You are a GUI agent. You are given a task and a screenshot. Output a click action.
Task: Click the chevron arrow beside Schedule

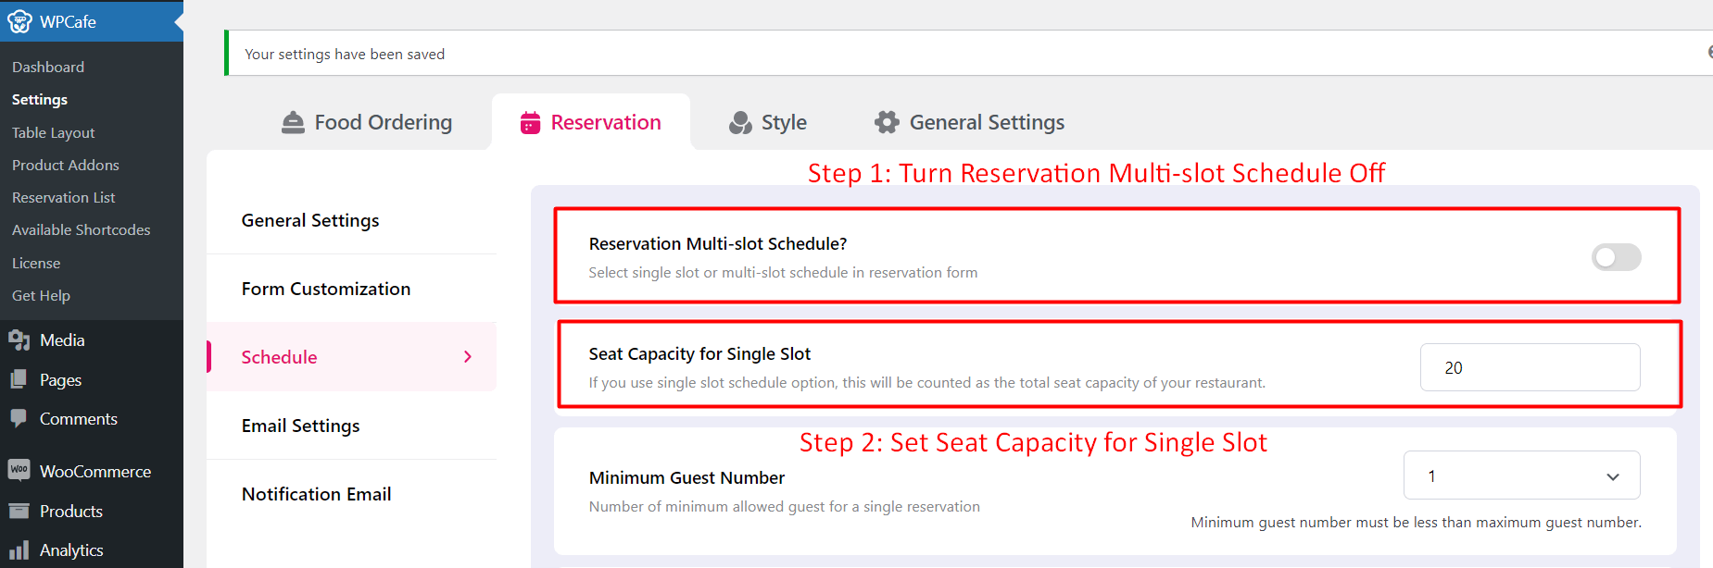pos(468,357)
